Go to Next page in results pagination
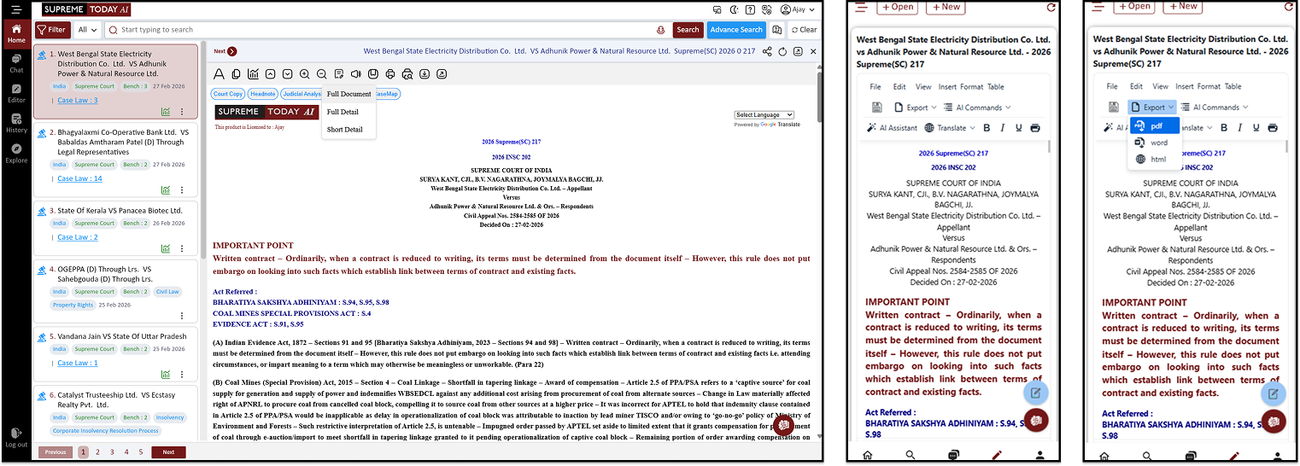The width and height of the screenshot is (1300, 466). tap(168, 452)
